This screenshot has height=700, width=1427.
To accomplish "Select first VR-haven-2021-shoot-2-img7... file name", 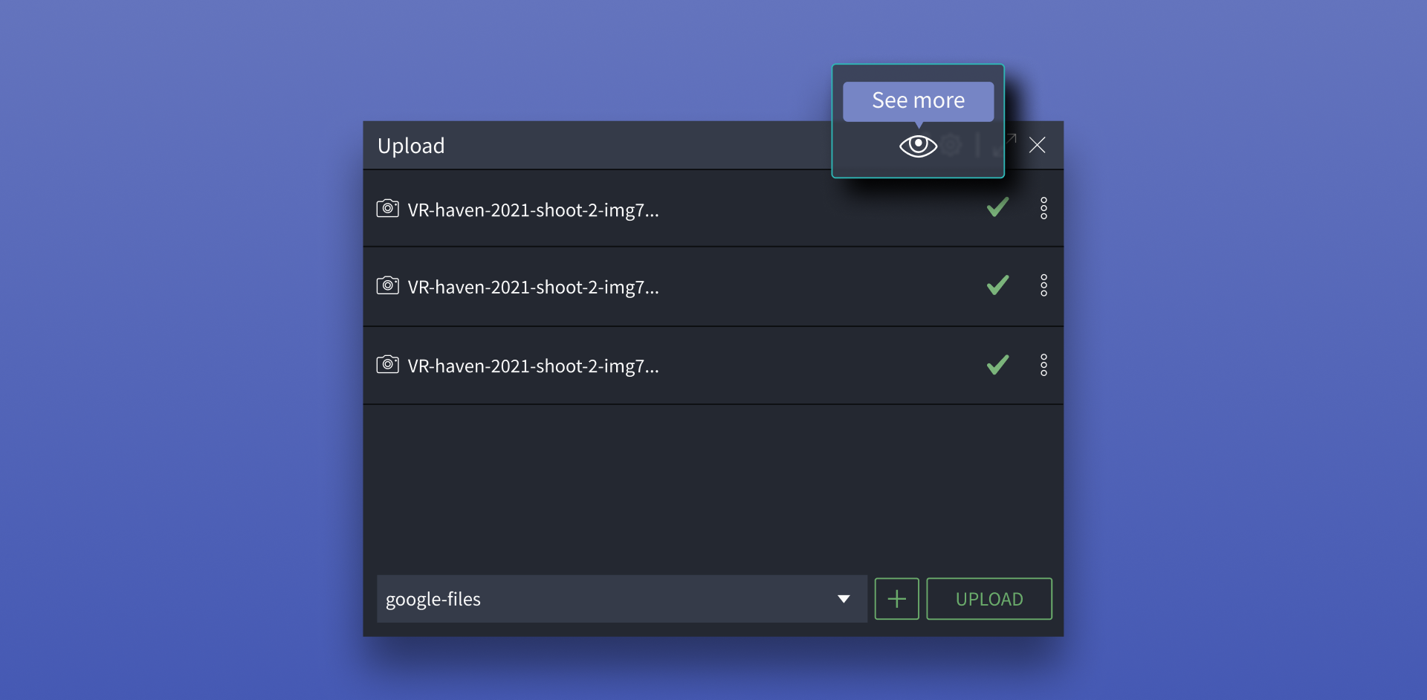I will tap(533, 210).
